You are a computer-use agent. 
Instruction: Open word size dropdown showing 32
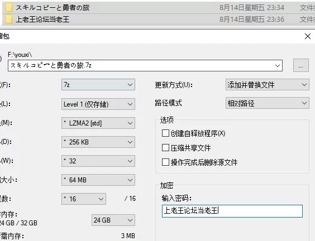(98, 161)
